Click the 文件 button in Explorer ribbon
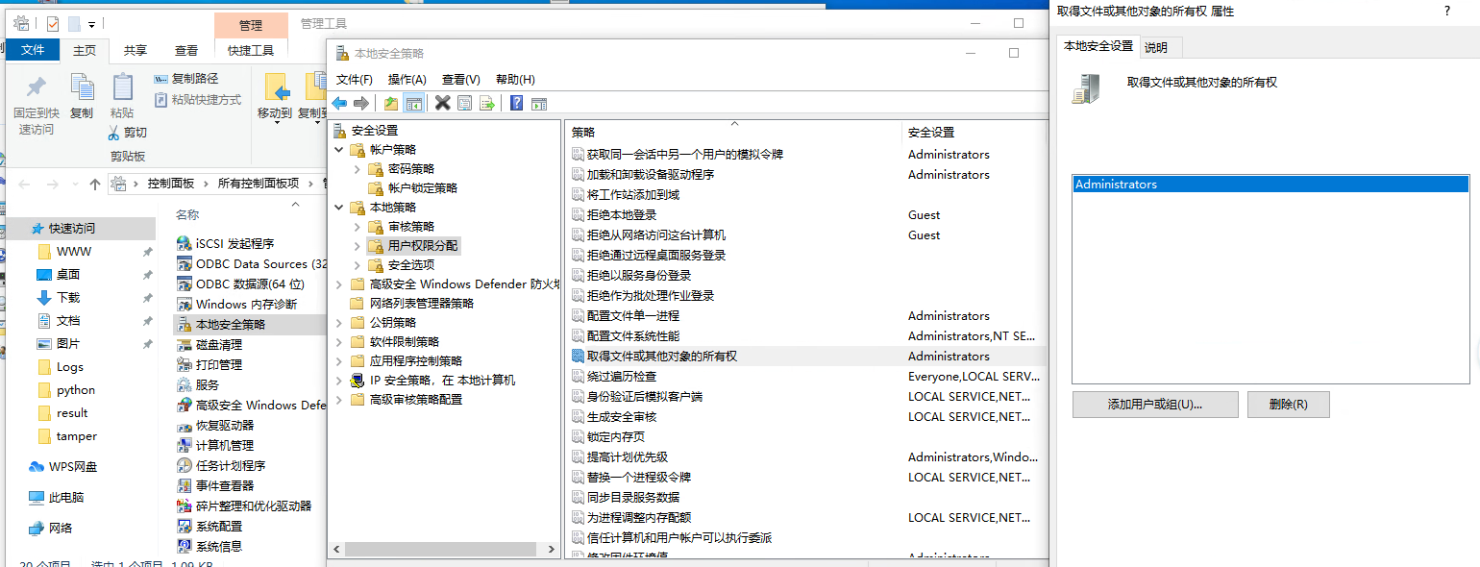 point(33,50)
